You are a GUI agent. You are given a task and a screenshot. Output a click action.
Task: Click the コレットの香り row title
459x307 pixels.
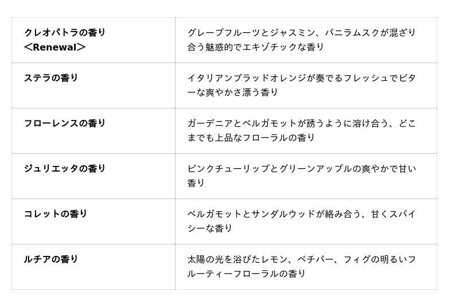[x=56, y=214]
